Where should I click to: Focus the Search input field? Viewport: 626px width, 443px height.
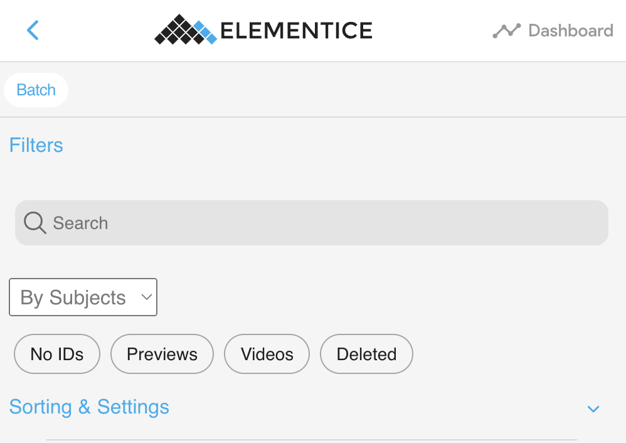(x=311, y=223)
